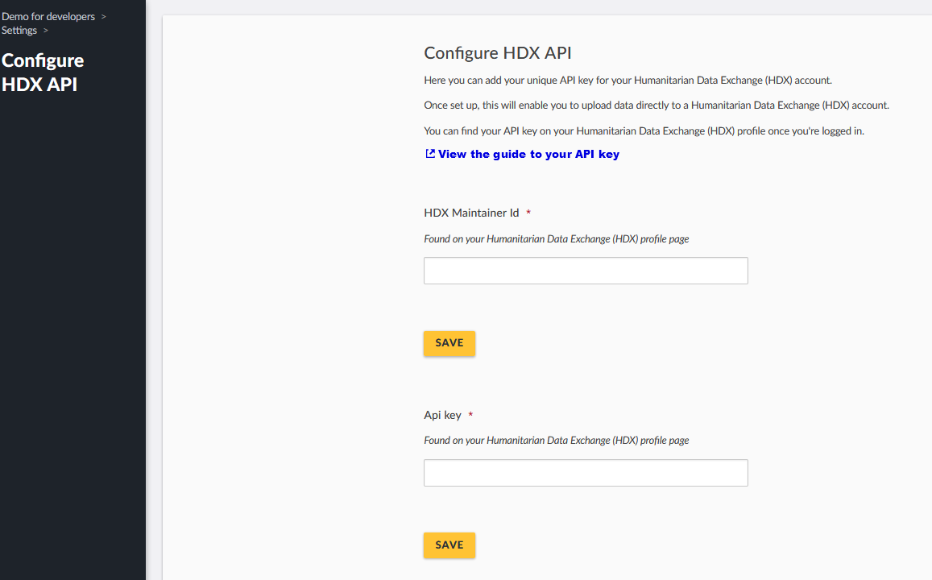932x580 pixels.
Task: Go to the Settings breadcrumb
Action: point(19,31)
